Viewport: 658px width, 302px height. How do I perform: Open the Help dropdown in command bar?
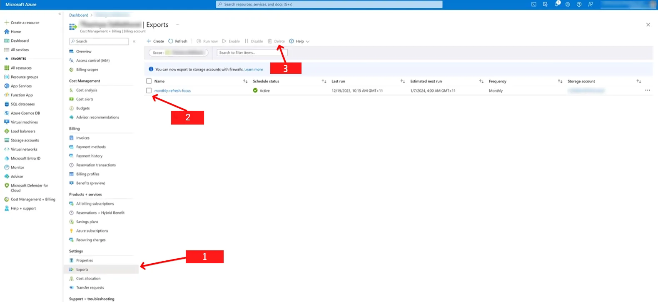point(299,41)
